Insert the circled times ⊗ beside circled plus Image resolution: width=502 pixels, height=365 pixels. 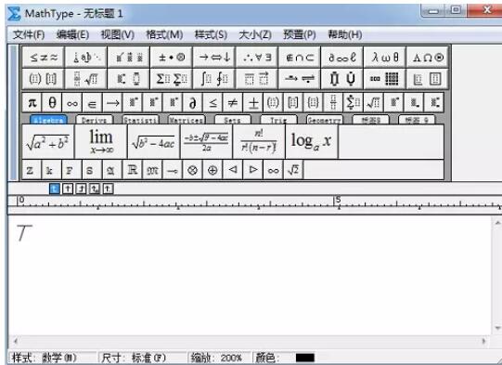pyautogui.click(x=192, y=170)
